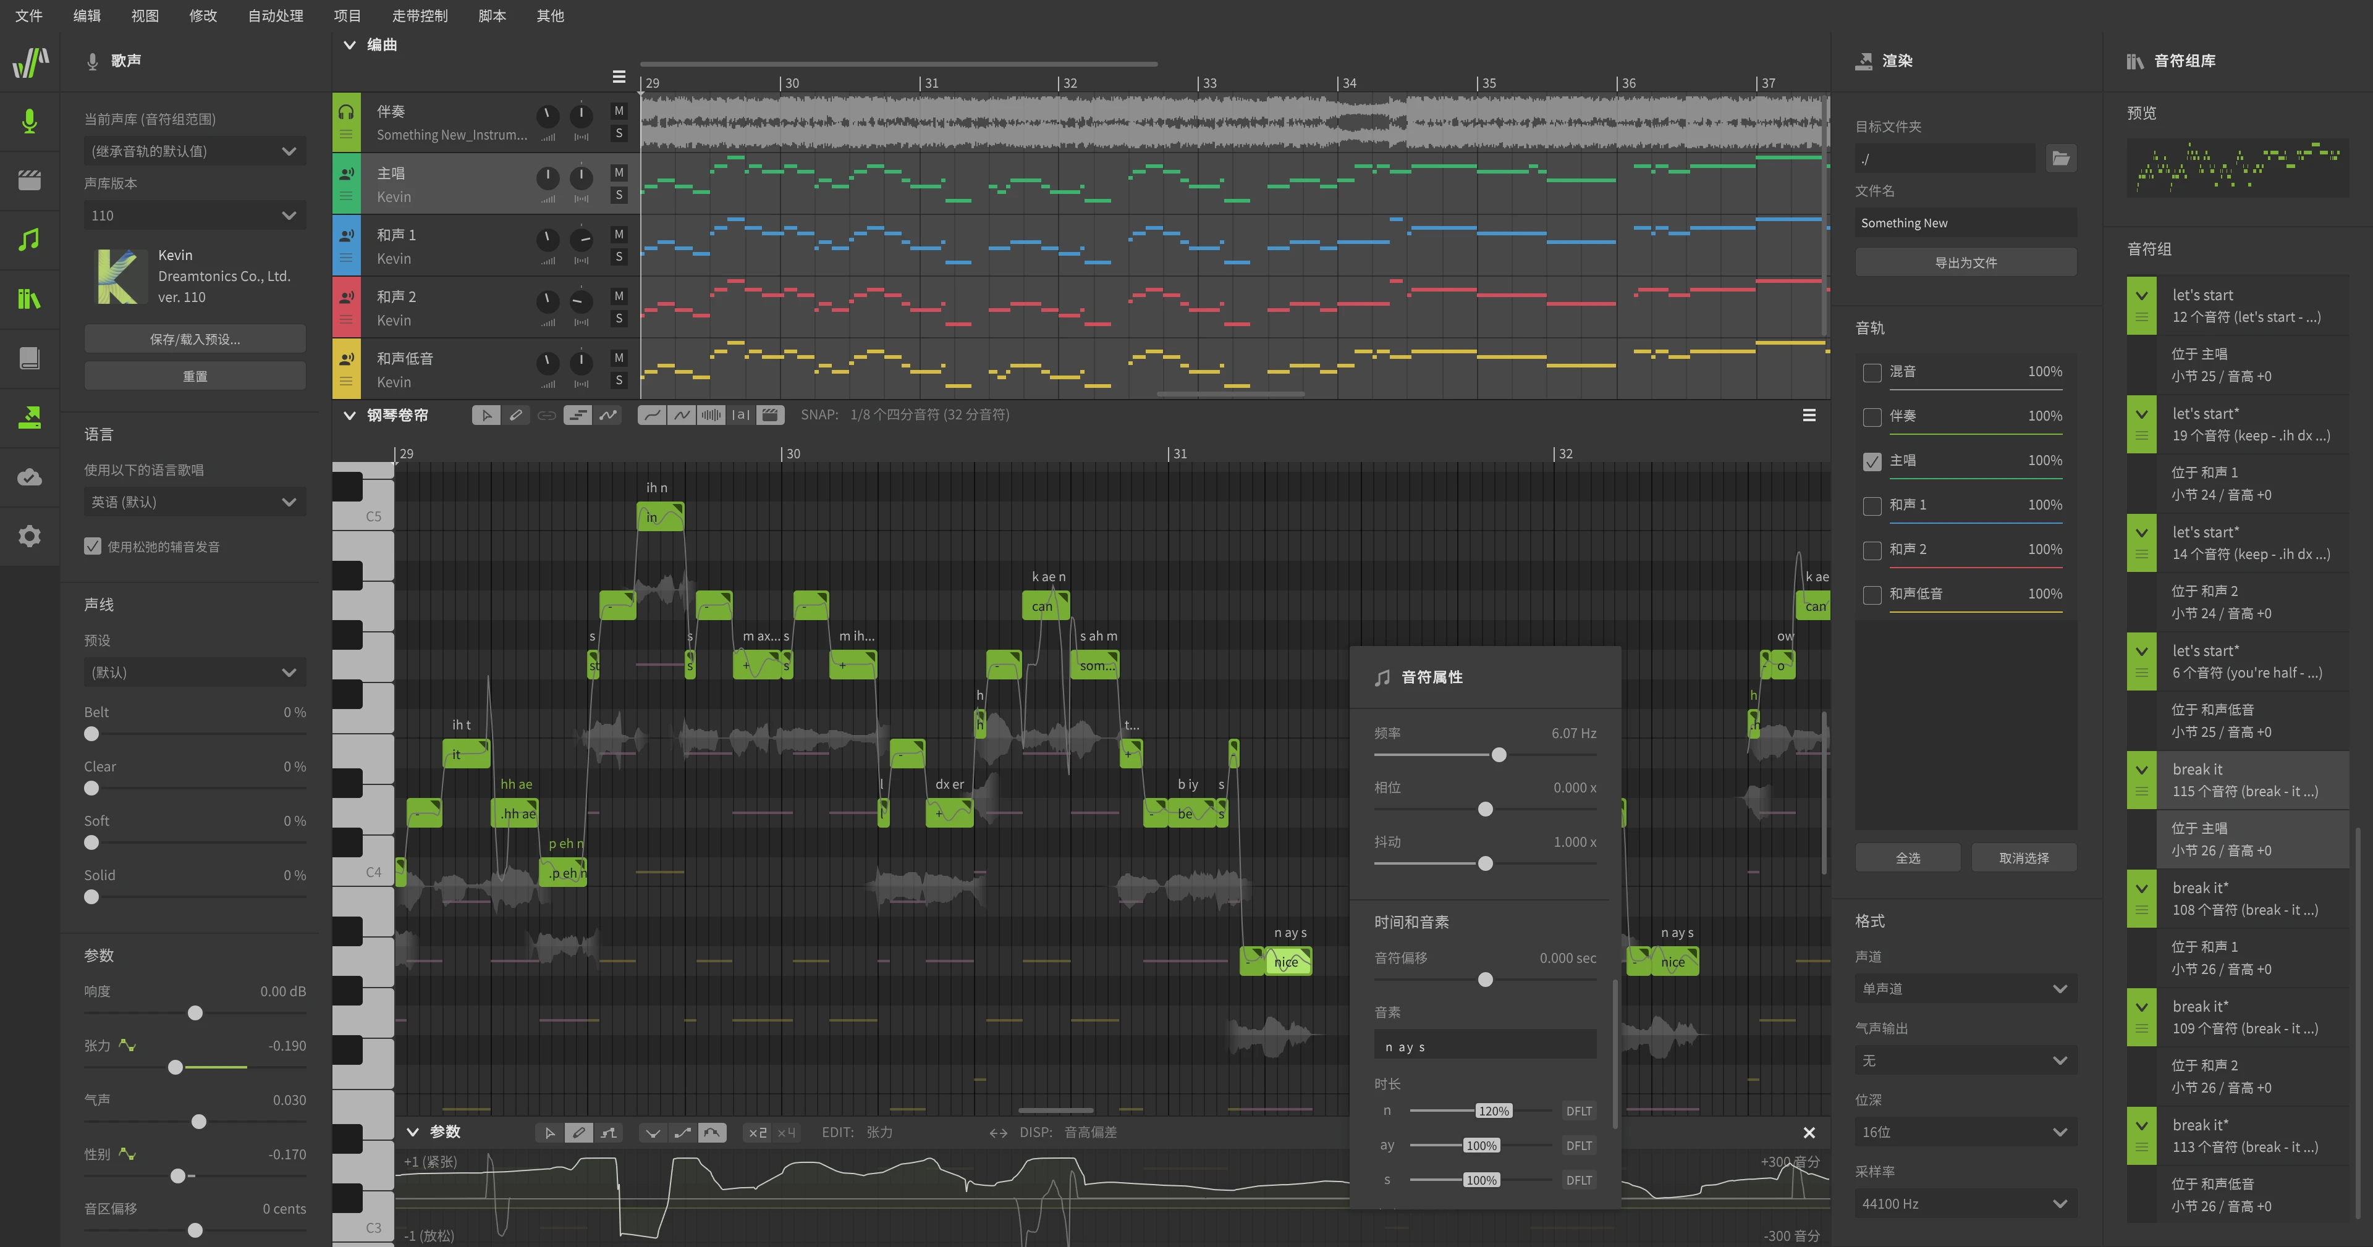Open the settings gear in sidebar
The width and height of the screenshot is (2373, 1247).
30,536
